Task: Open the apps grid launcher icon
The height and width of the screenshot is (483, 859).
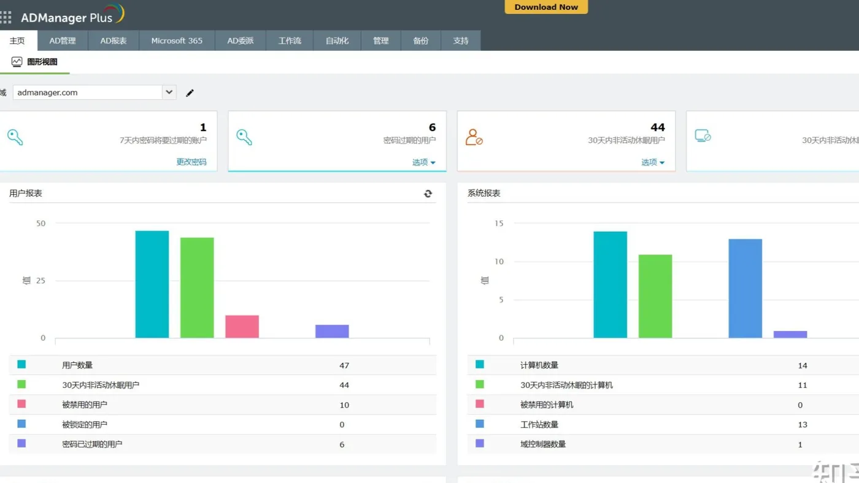Action: tap(6, 17)
